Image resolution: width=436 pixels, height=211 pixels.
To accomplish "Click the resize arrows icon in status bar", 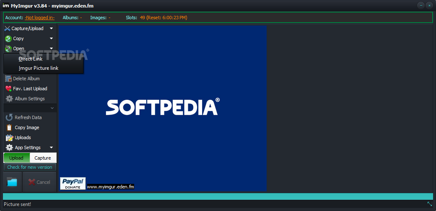I will (x=430, y=204).
